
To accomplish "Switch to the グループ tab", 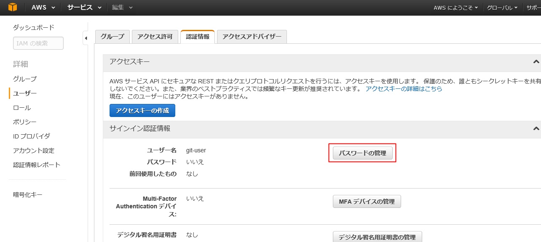I will click(x=112, y=37).
